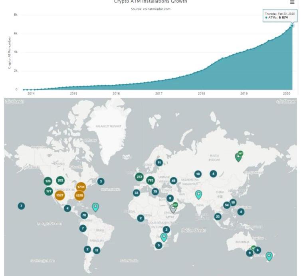The width and height of the screenshot is (303, 276).
Task: Click the 177 cluster on US west coast
Action: (x=49, y=191)
